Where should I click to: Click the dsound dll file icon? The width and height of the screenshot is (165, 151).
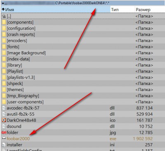(x=4, y=126)
